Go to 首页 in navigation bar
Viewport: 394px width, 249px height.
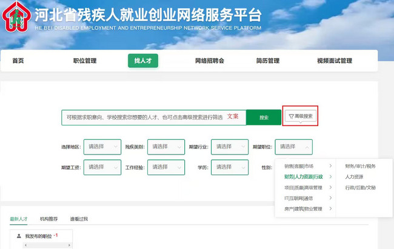point(18,61)
